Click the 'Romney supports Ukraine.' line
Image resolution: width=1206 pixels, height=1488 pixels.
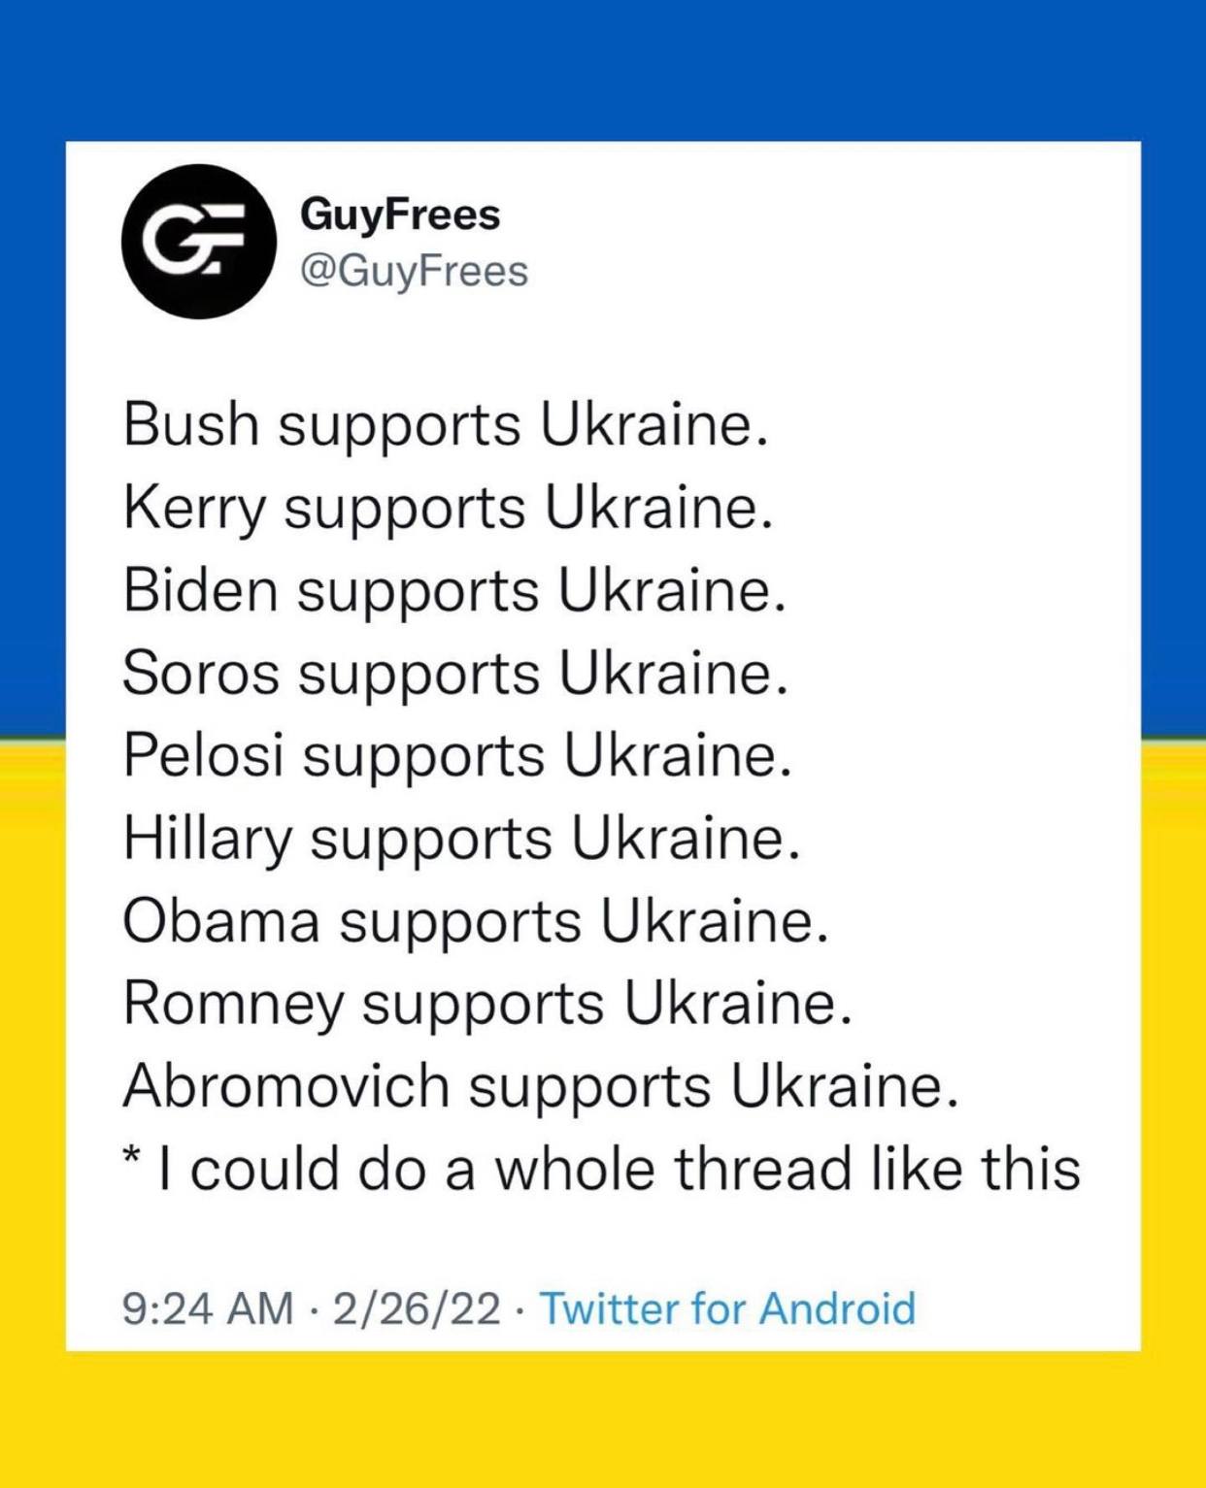487,1003
